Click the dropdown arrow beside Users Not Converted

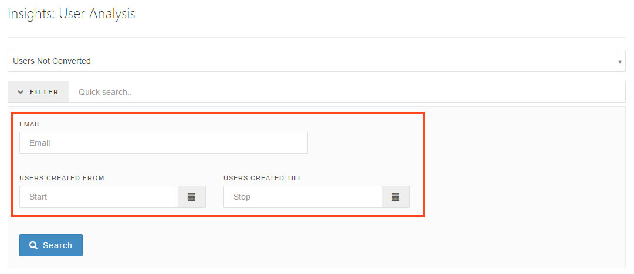[x=621, y=61]
